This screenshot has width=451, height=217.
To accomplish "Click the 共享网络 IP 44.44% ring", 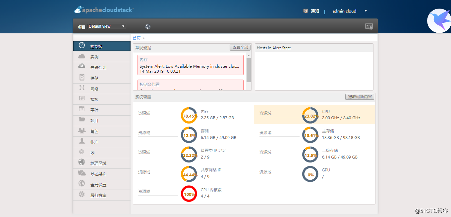I will pyautogui.click(x=189, y=174).
